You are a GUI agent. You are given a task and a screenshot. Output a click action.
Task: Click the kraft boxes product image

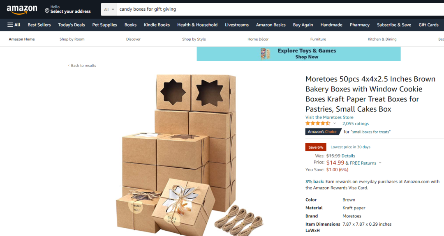[x=190, y=154]
